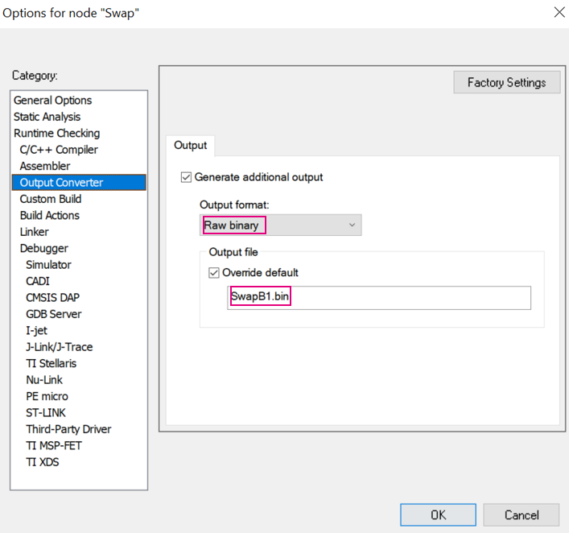Click the SwapB1.bin output file field
The height and width of the screenshot is (533, 569).
(379, 297)
